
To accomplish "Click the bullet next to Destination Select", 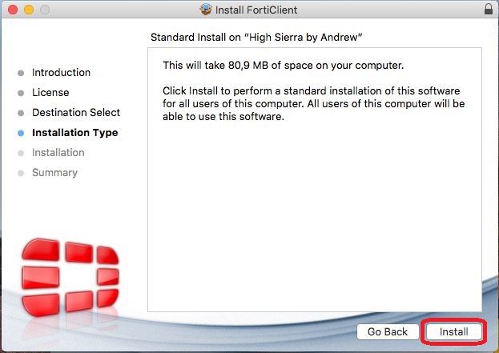I will point(21,114).
